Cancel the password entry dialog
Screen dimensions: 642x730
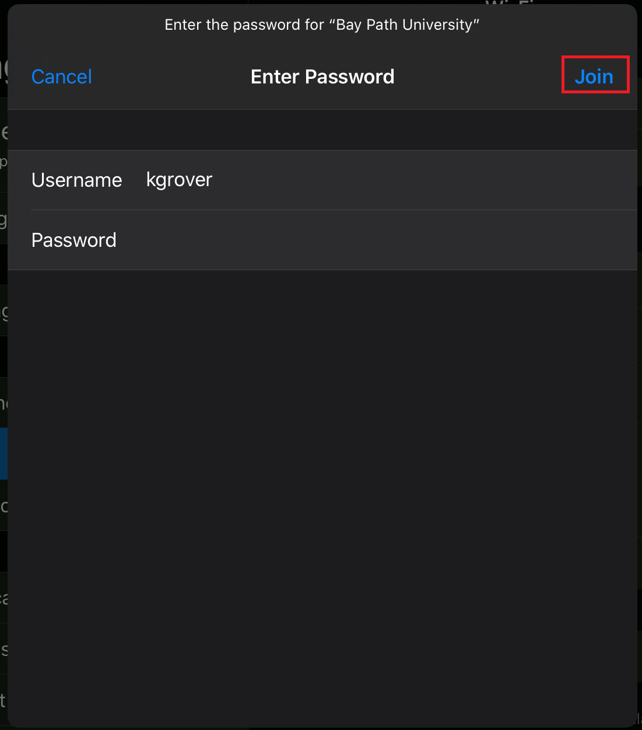tap(62, 76)
